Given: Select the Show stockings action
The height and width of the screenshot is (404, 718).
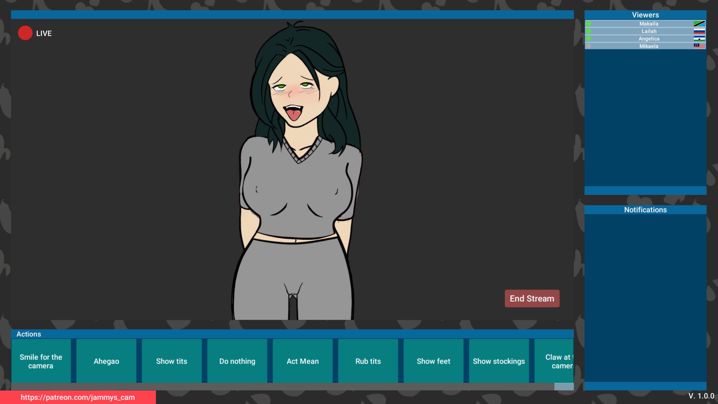Looking at the screenshot, I should click(x=499, y=361).
